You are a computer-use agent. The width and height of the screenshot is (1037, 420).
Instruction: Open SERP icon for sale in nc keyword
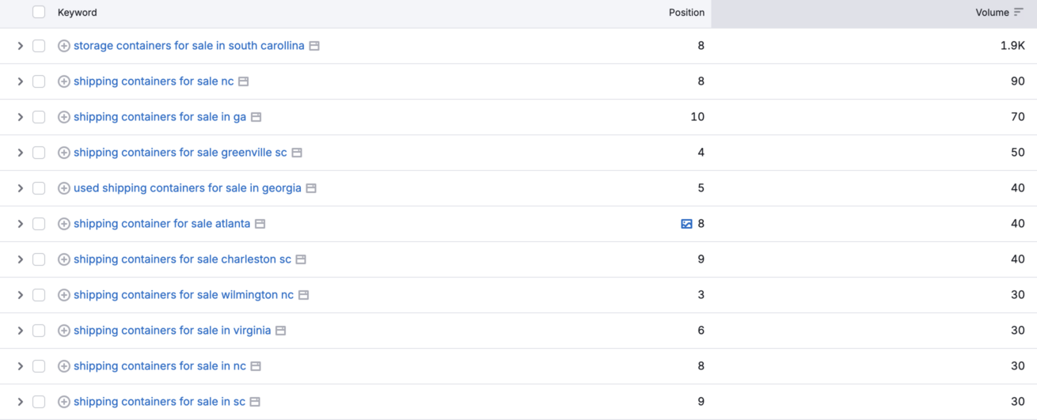coord(256,366)
